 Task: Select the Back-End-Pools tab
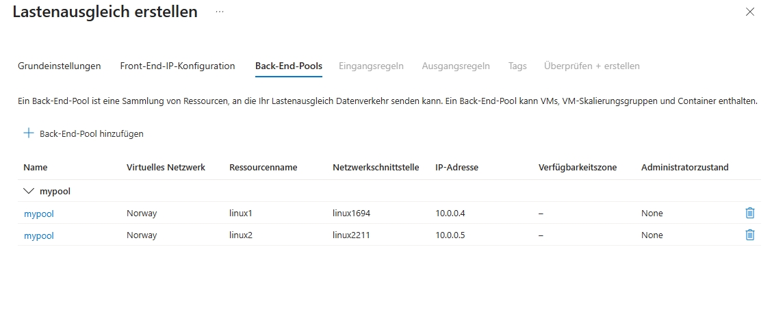point(289,66)
